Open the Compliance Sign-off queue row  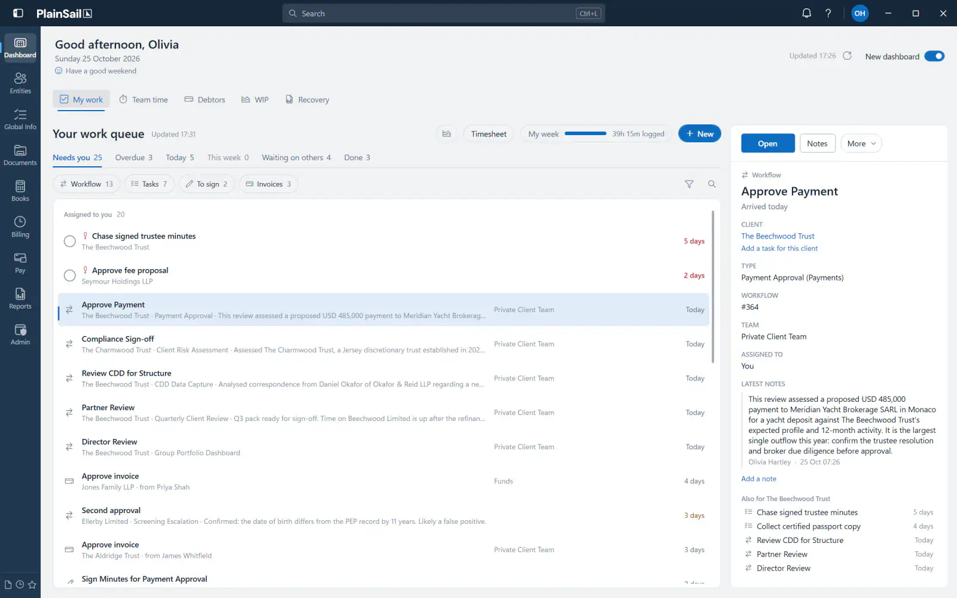(383, 344)
